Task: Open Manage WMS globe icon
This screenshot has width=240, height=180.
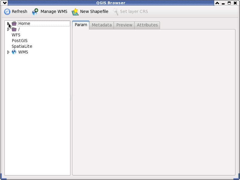Action: coord(35,12)
